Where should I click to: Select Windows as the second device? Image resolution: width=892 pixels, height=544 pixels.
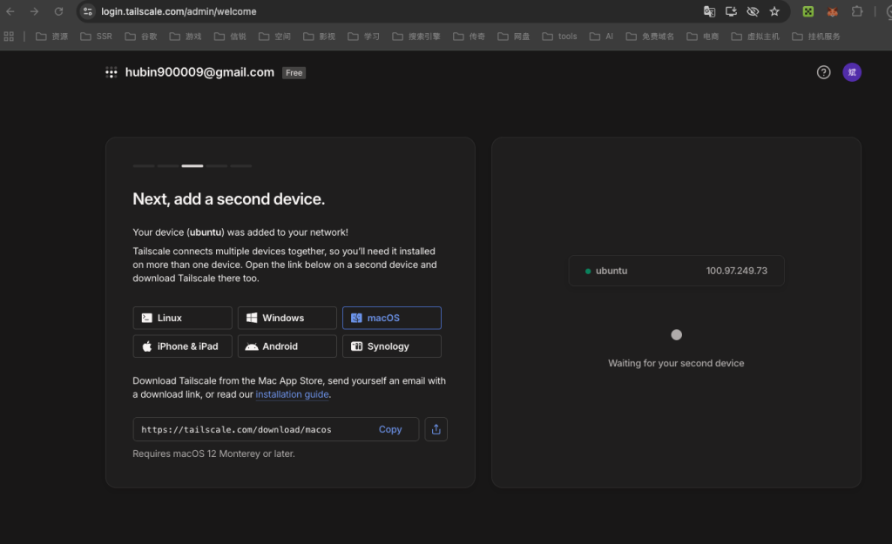[x=287, y=318]
